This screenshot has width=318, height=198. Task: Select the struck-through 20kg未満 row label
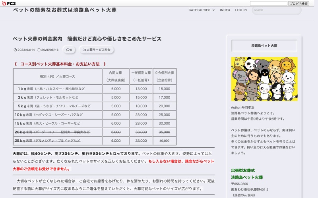52,132
